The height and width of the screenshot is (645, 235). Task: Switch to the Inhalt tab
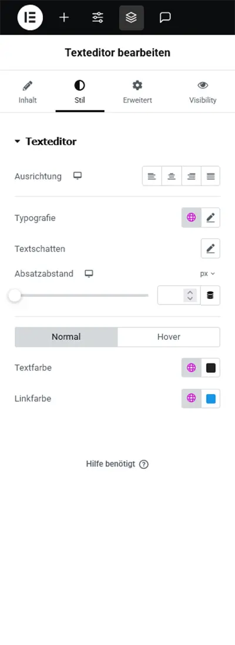[x=28, y=92]
